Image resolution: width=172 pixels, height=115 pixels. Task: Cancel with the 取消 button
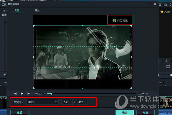point(145,112)
